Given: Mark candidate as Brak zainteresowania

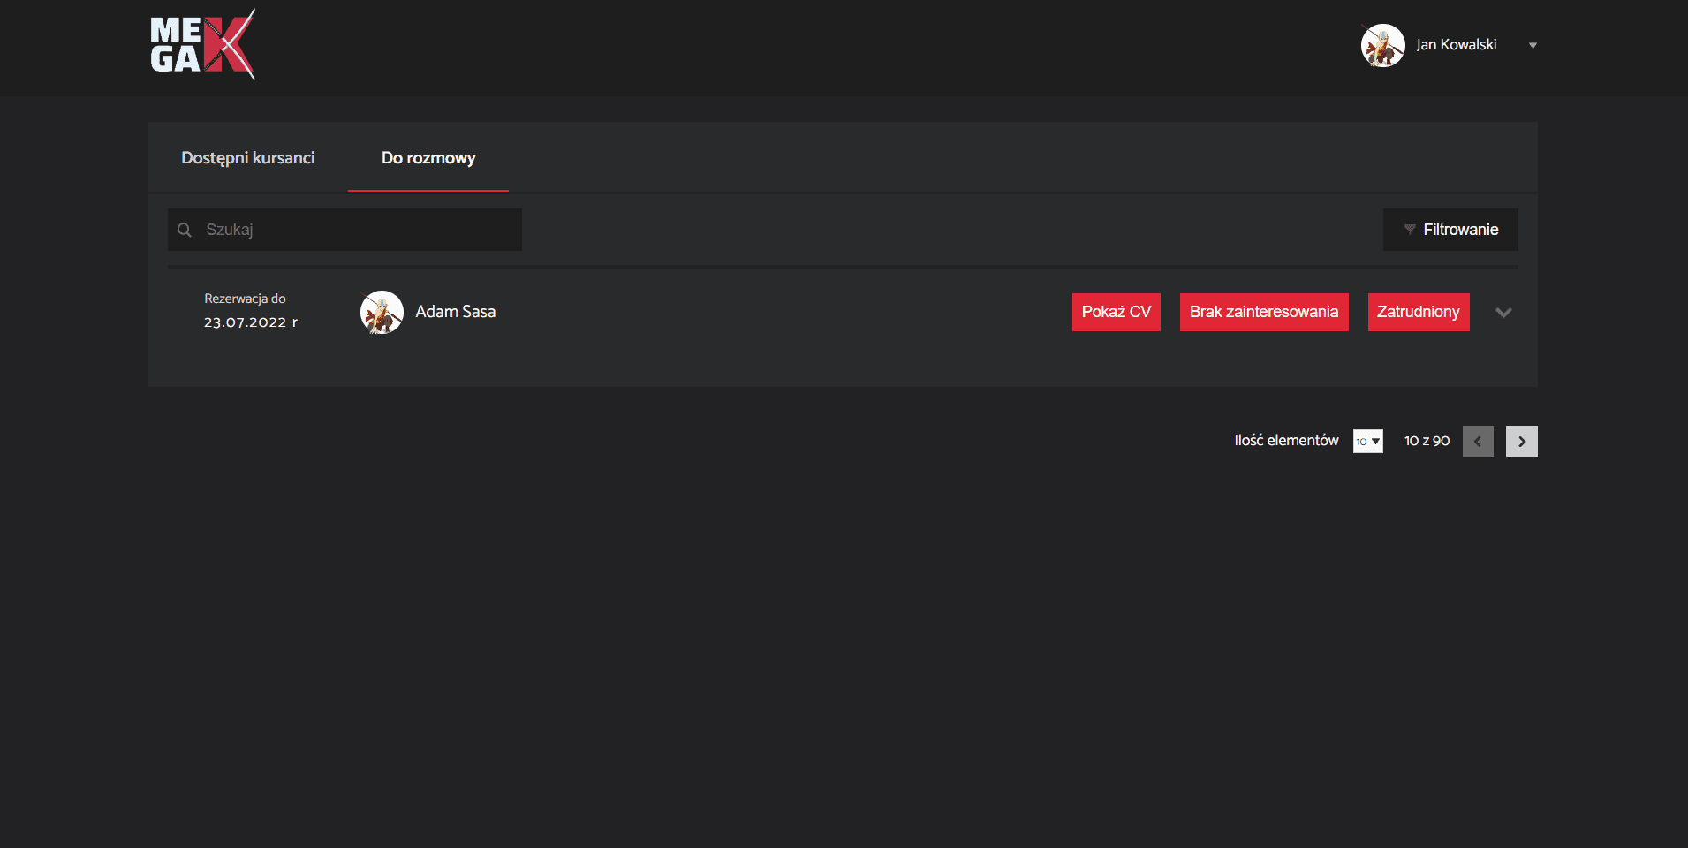Looking at the screenshot, I should point(1263,312).
